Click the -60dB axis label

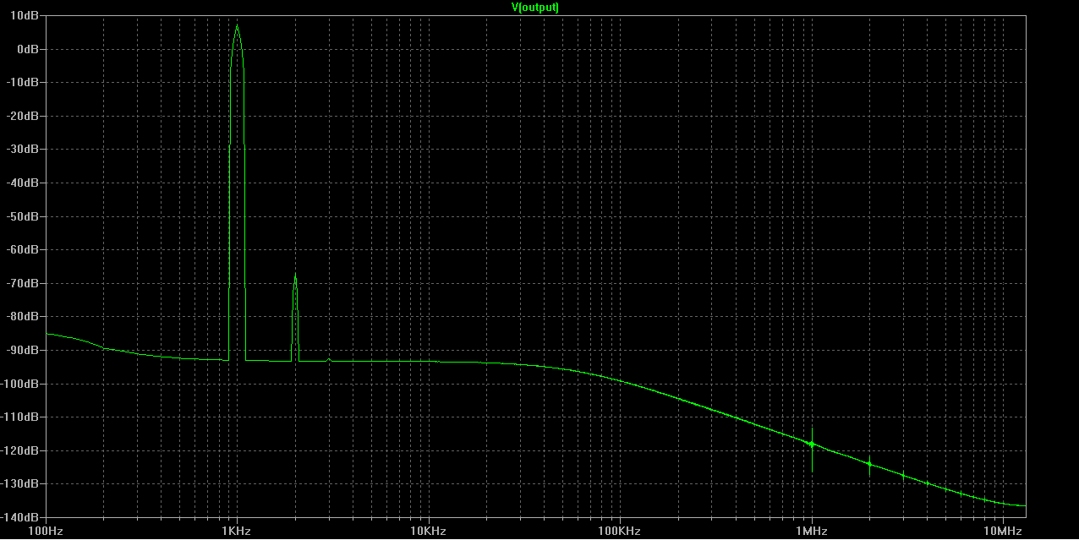tap(25, 250)
